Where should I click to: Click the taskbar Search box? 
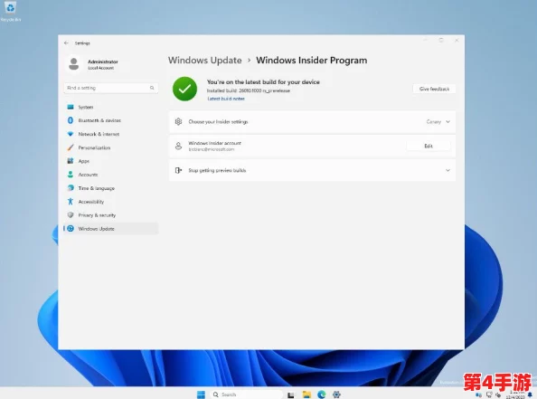(x=247, y=394)
